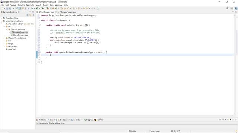
Task: Toggle Link with Editor in Package Explorer
Action: click(30, 15)
